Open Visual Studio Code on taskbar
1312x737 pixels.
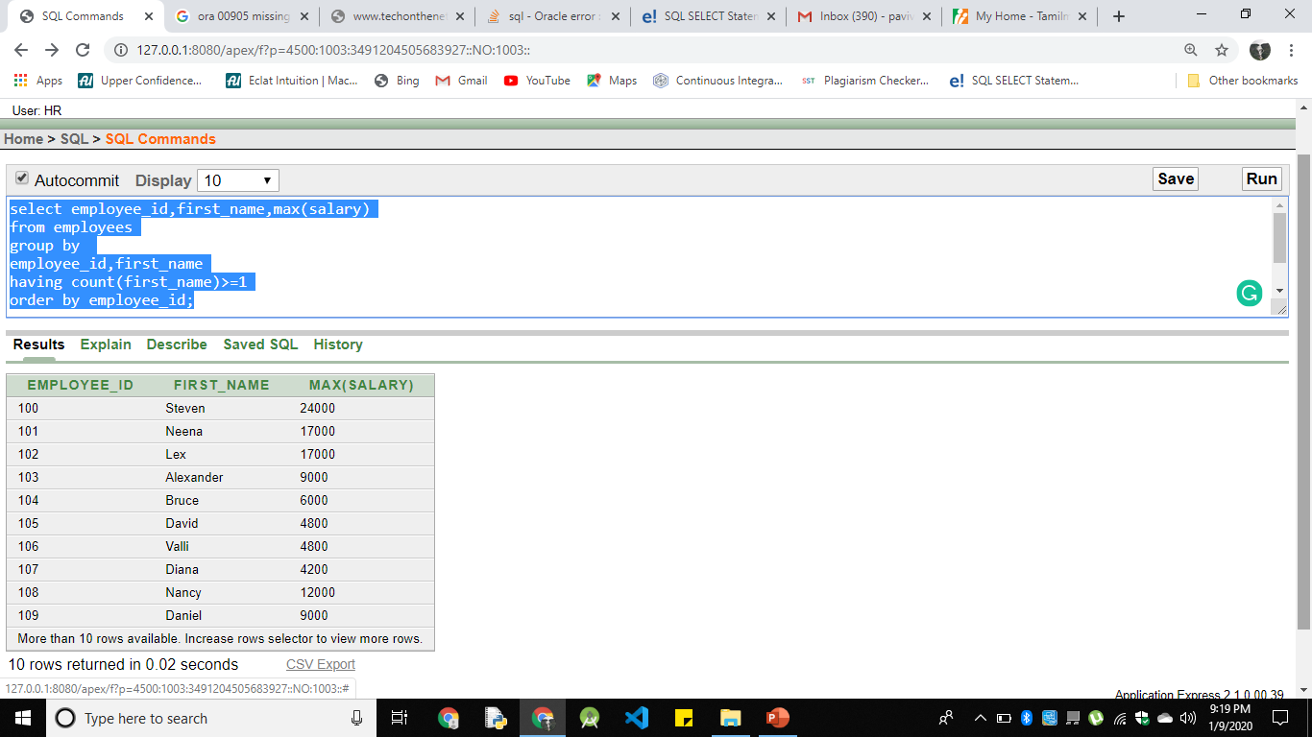(x=636, y=718)
